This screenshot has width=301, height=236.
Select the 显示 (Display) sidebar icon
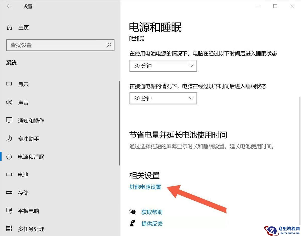9,84
